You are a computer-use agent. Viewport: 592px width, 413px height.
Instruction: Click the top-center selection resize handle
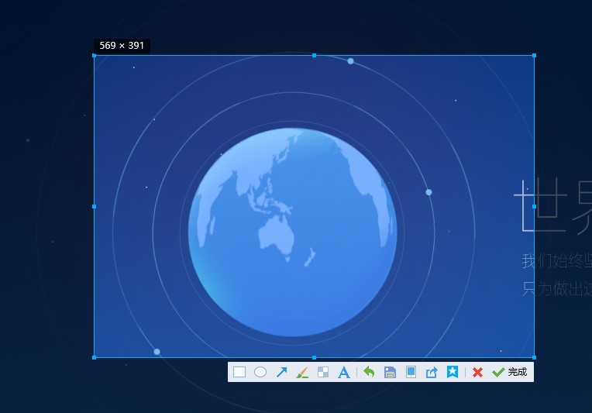pyautogui.click(x=314, y=56)
